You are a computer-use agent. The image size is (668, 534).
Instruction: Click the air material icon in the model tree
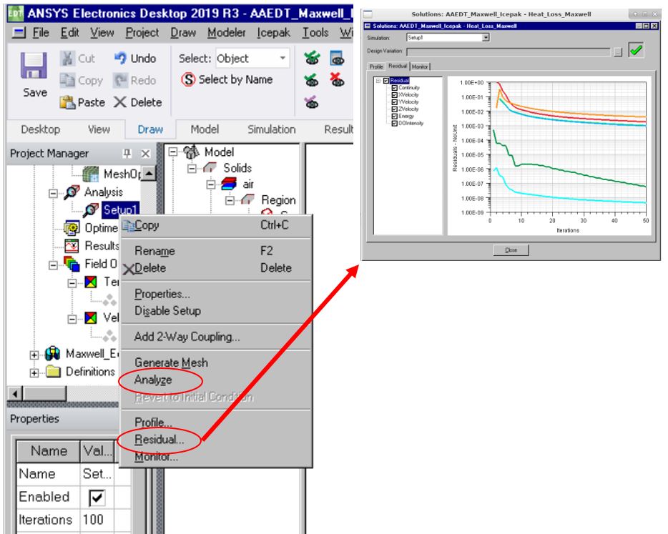point(229,184)
